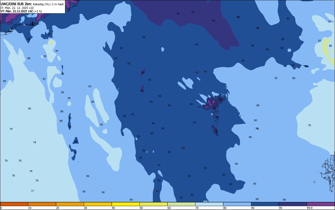Click the '99' humidity value over the islands
Screen dimensions: 335x210
[217, 117]
